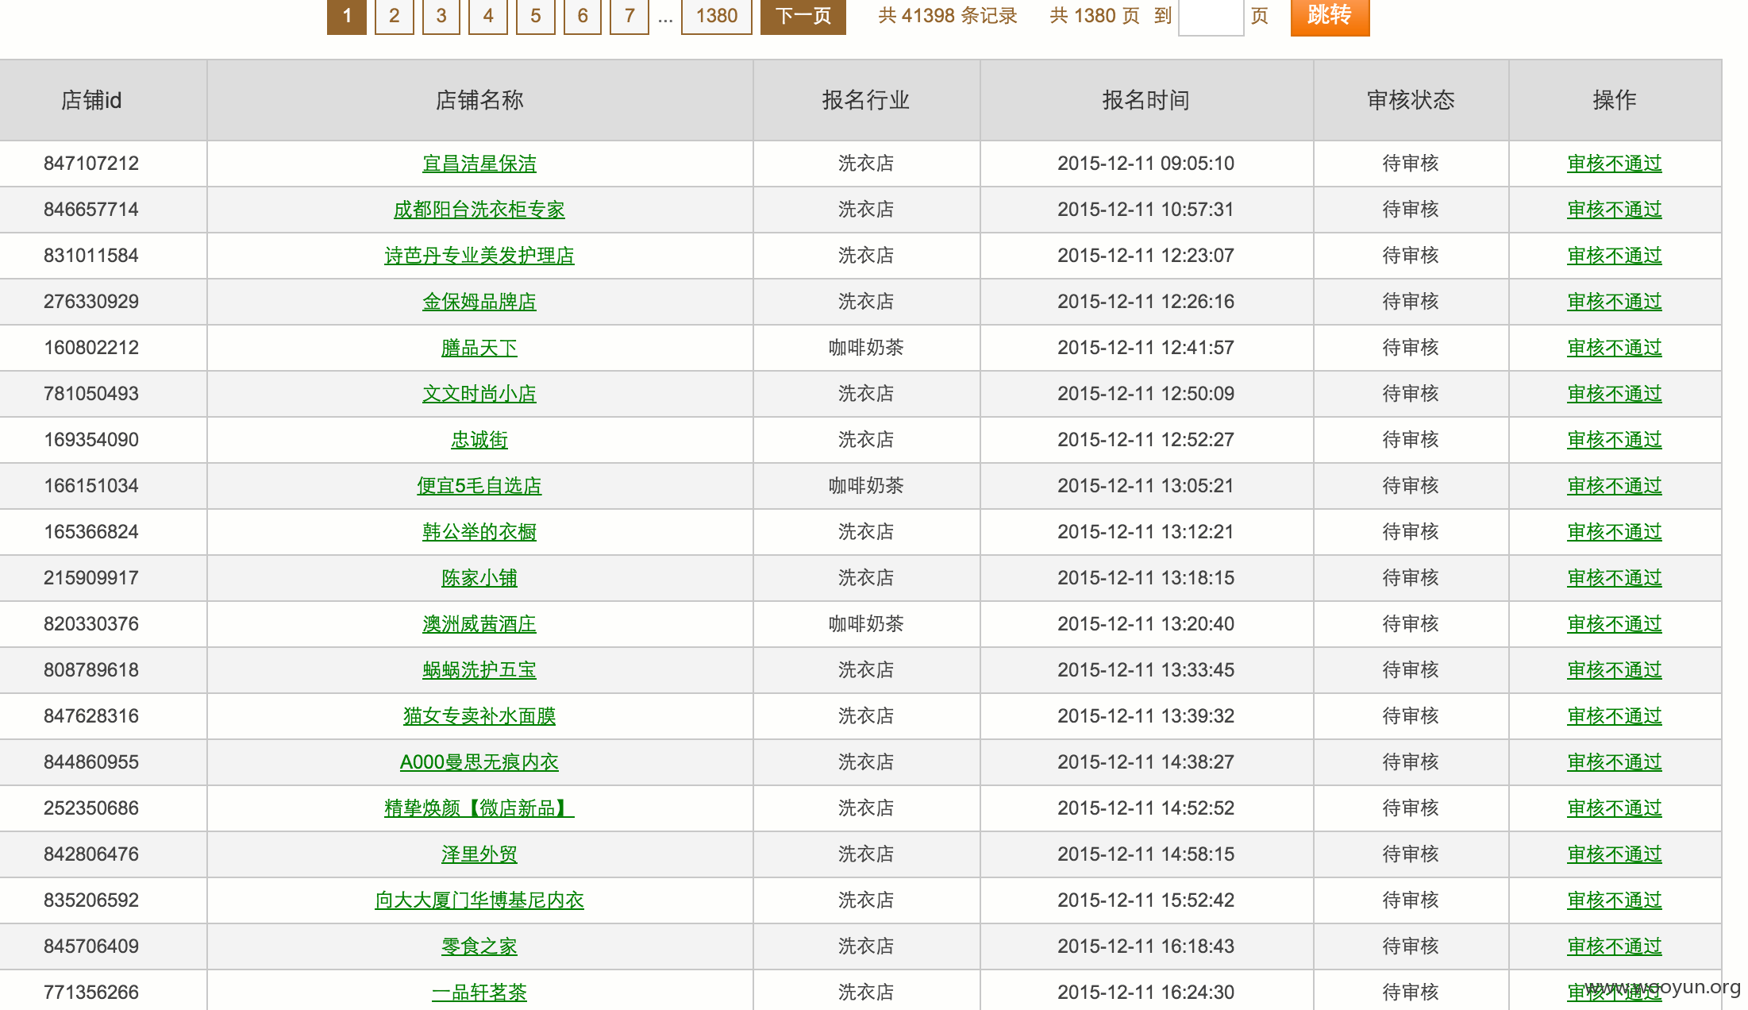The height and width of the screenshot is (1010, 1748).
Task: Open shop link 精挚焕颜【微店新品】
Action: pyautogui.click(x=479, y=808)
